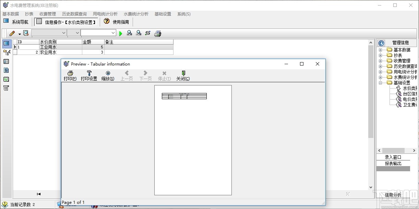Click the 使用指南 help button
Viewport: 419px width, 209px height.
click(117, 22)
